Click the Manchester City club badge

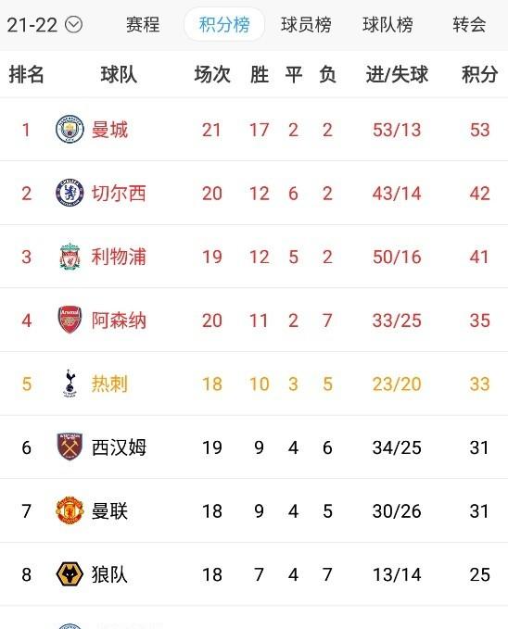point(70,129)
